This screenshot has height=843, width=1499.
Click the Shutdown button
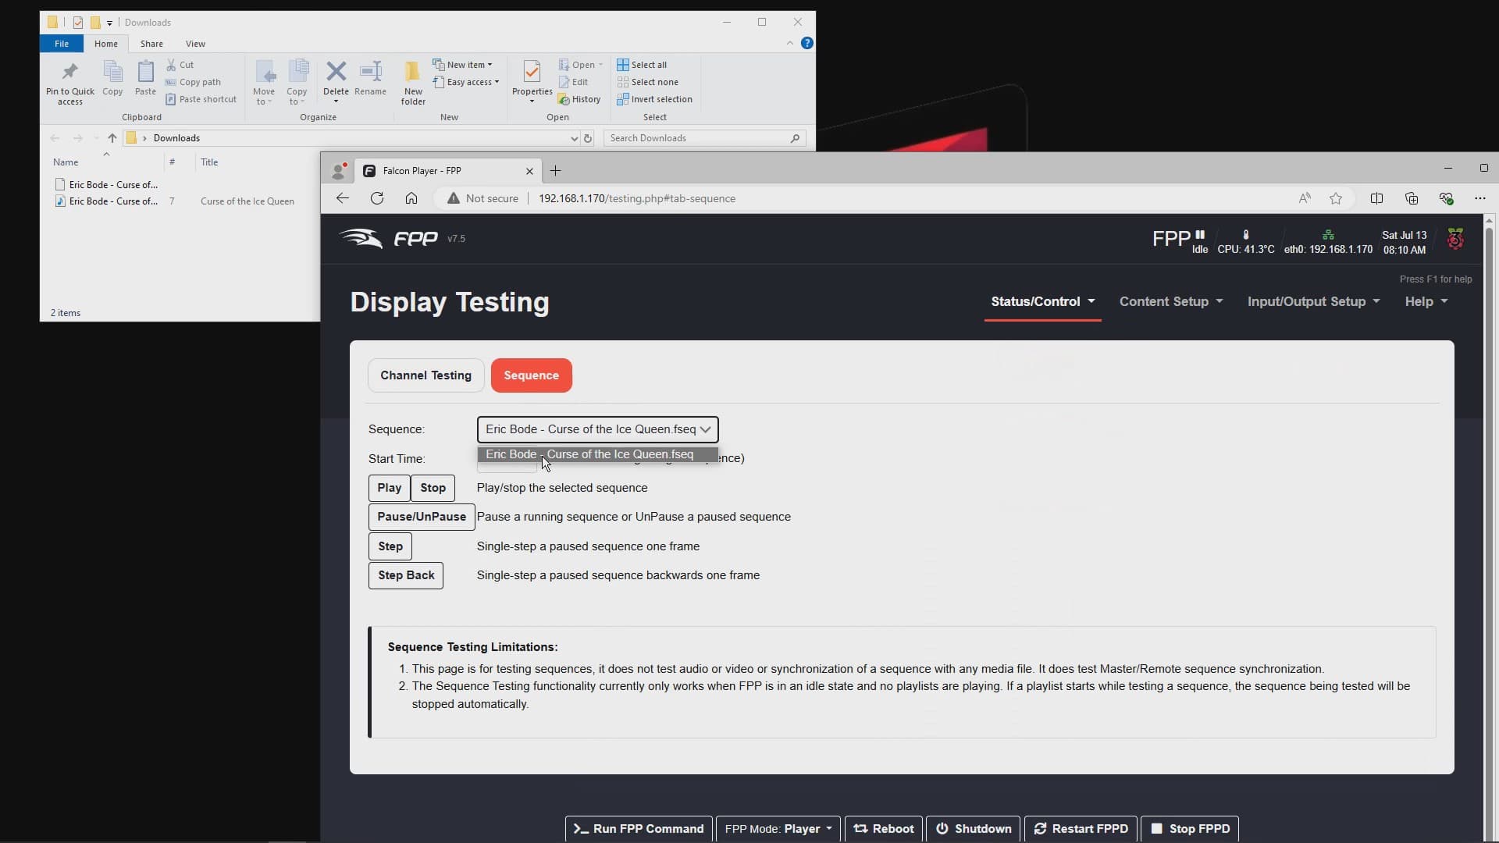(973, 829)
